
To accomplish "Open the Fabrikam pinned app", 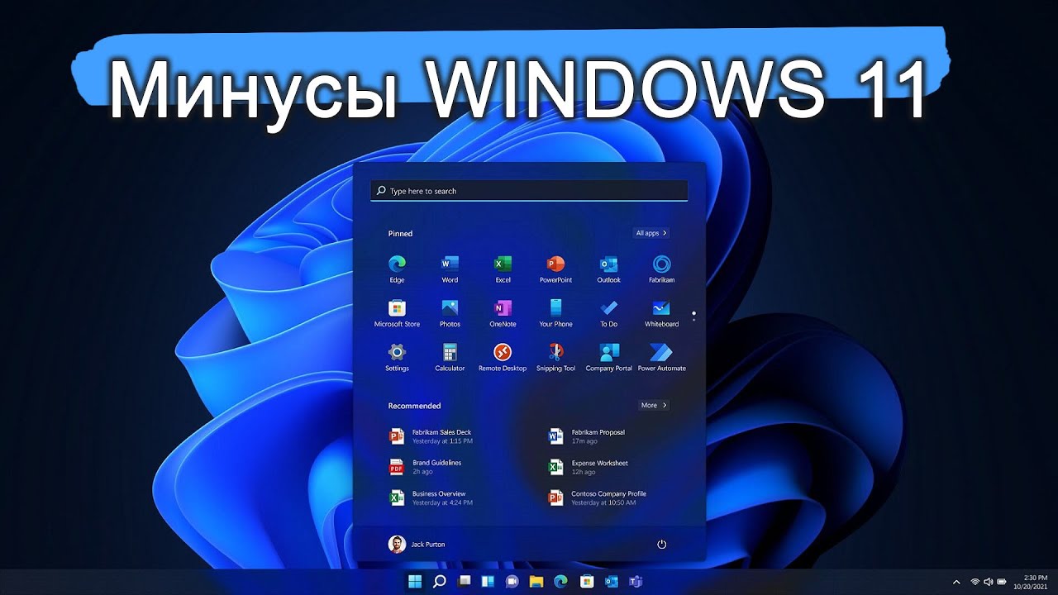I will (661, 269).
